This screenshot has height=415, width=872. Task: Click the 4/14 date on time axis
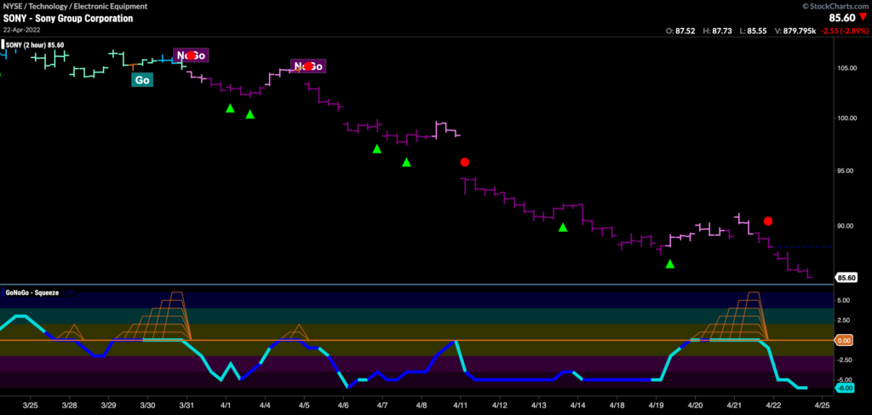pyautogui.click(x=578, y=406)
